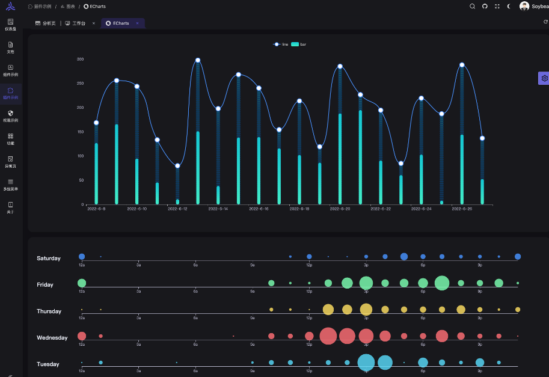549x377 pixels.
Task: Click the Soybean logo in the sidebar
Action: pyautogui.click(x=10, y=6)
